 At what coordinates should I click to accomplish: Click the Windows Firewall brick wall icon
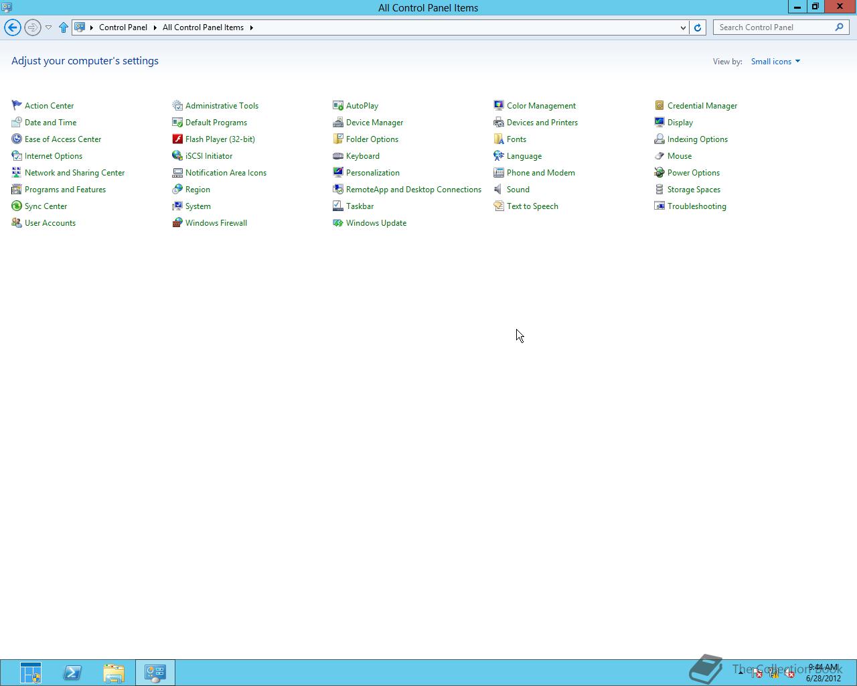177,222
